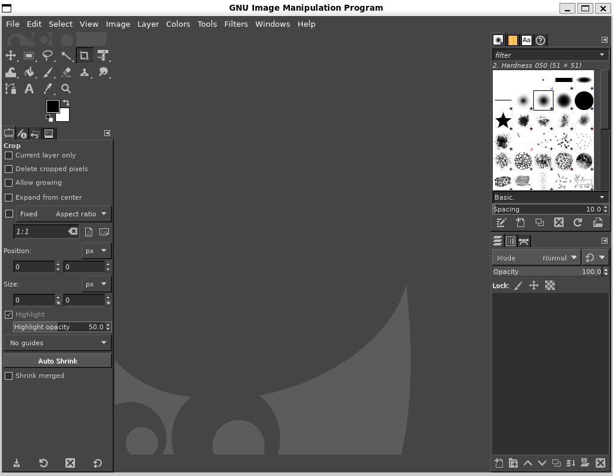Click the Auto Shrink button

(x=58, y=361)
